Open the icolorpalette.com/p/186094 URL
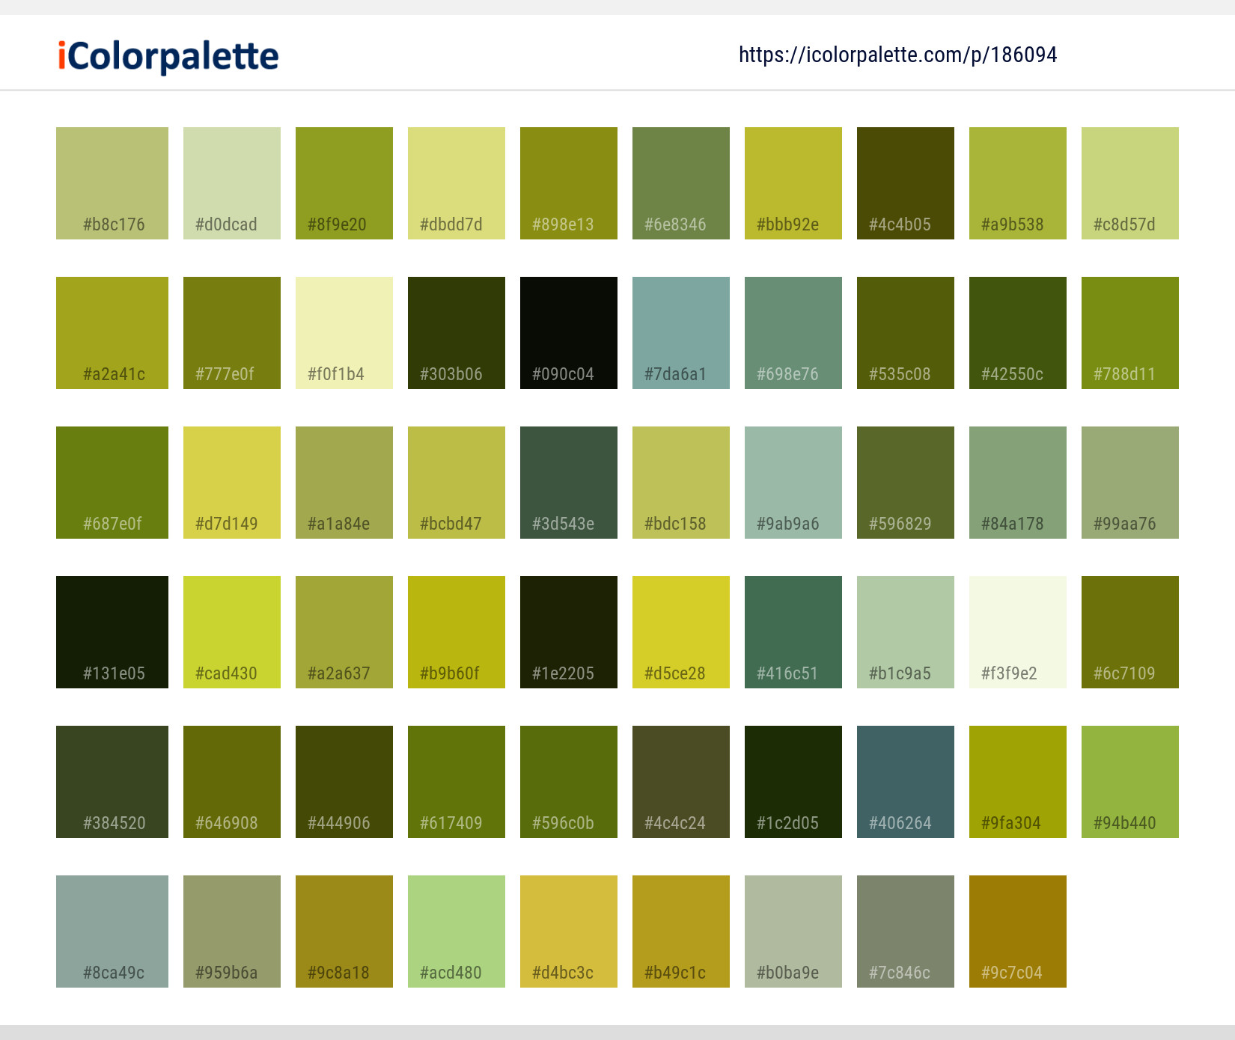Image resolution: width=1235 pixels, height=1040 pixels. (x=897, y=55)
